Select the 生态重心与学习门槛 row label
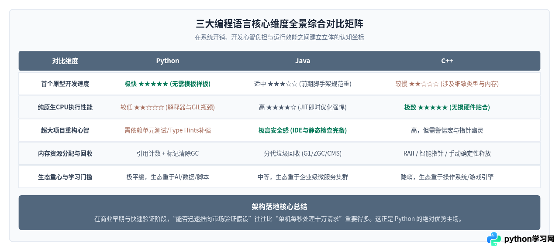This screenshot has height=251, width=559. [65, 177]
